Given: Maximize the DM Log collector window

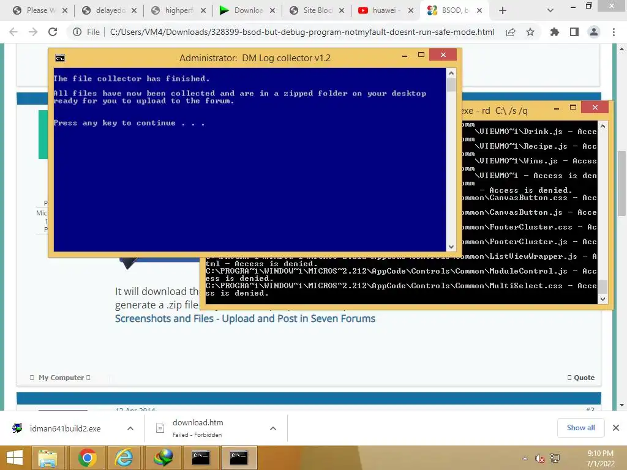Looking at the screenshot, I should point(421,54).
